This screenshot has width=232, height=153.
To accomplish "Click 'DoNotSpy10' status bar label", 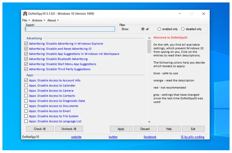I will 31,137.
